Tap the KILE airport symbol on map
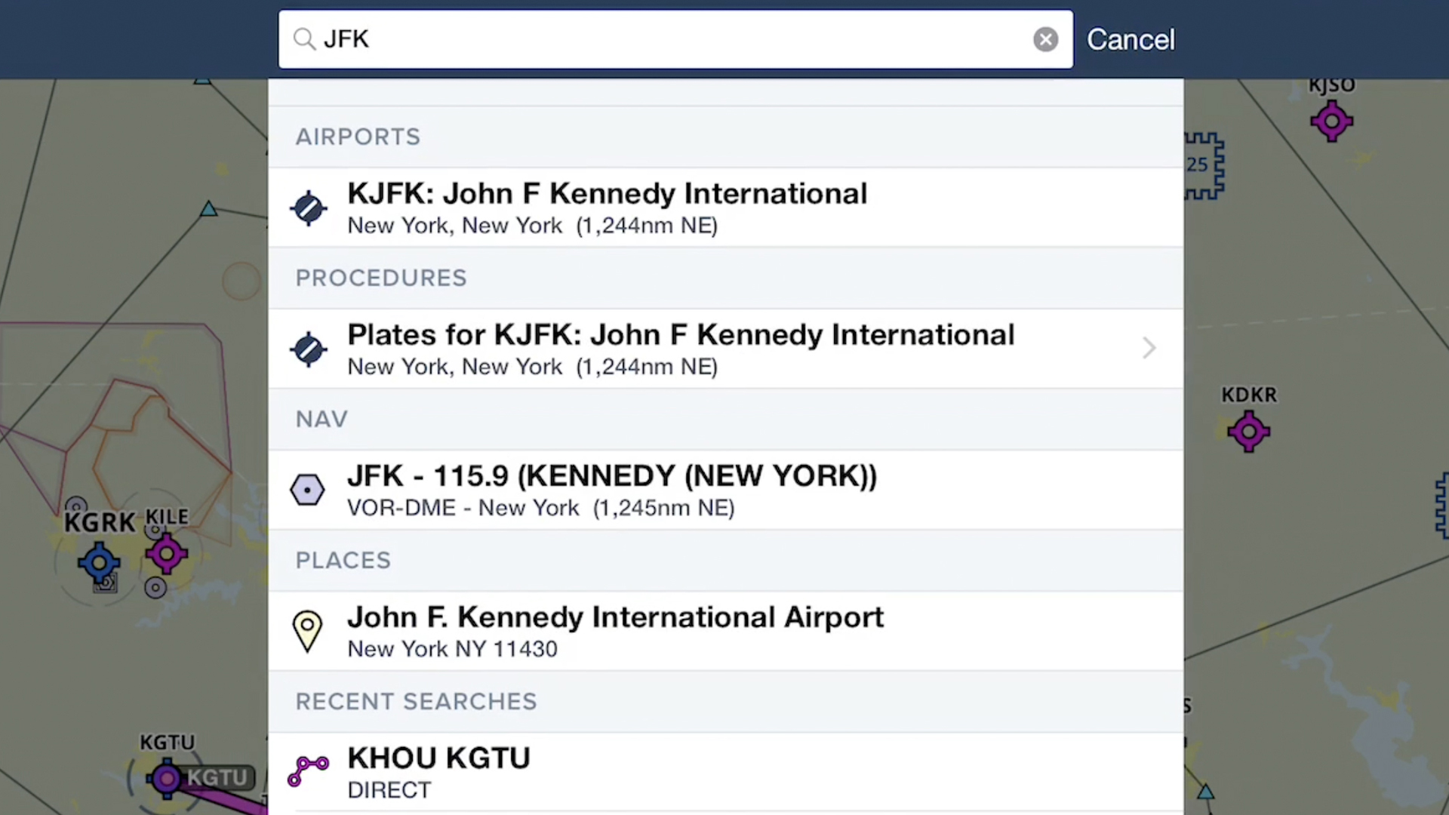This screenshot has height=815, width=1449. tap(167, 555)
